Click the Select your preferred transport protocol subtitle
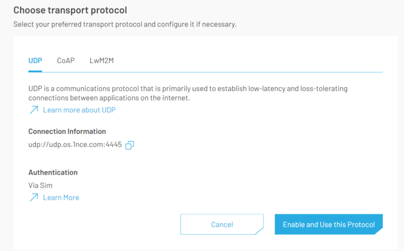 124,25
